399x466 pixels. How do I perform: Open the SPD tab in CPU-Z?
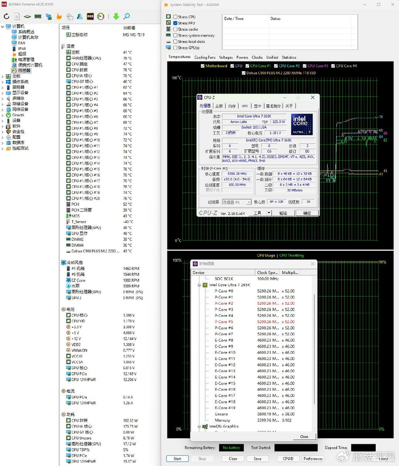(245, 106)
